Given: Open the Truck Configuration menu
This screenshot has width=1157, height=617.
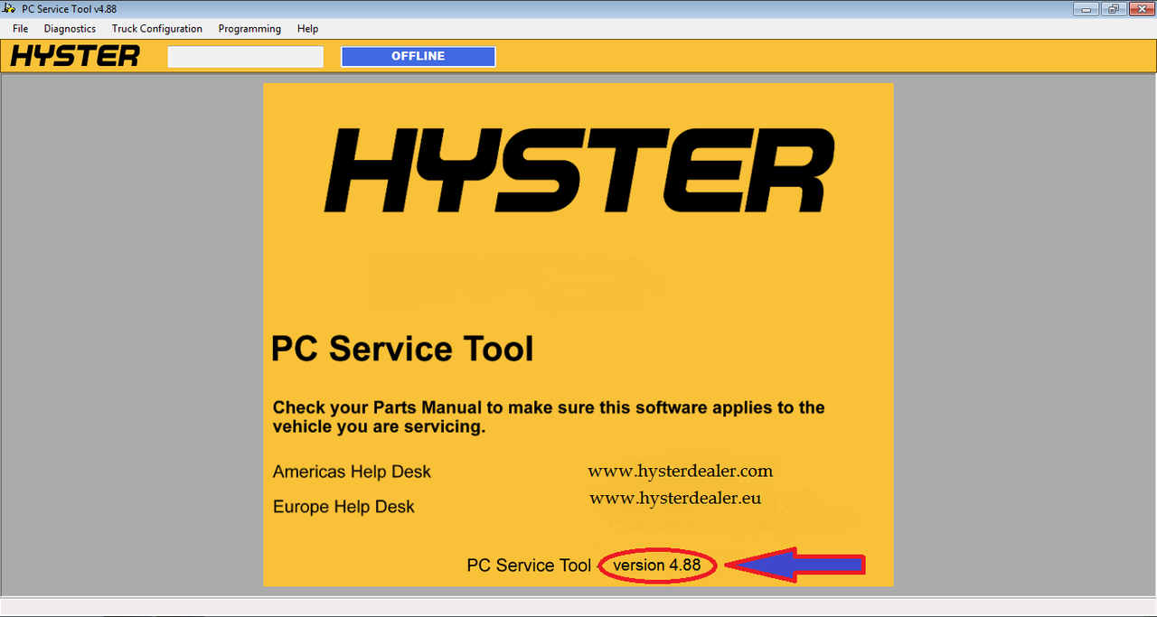Looking at the screenshot, I should click(x=157, y=29).
